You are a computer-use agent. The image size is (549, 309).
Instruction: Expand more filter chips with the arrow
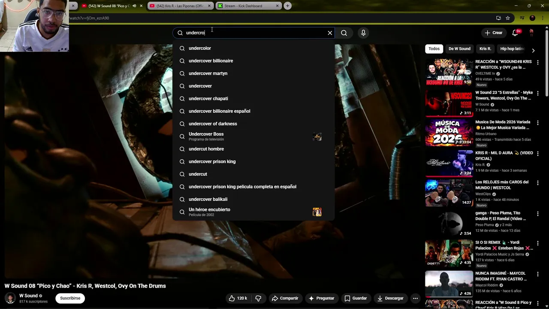[x=533, y=50]
